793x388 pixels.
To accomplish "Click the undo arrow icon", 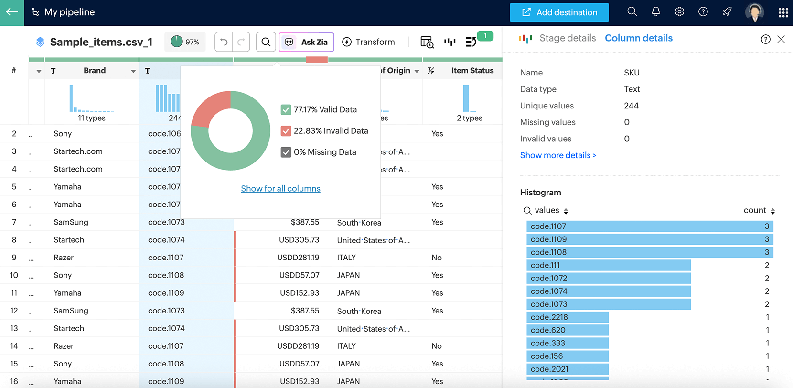I will point(224,42).
